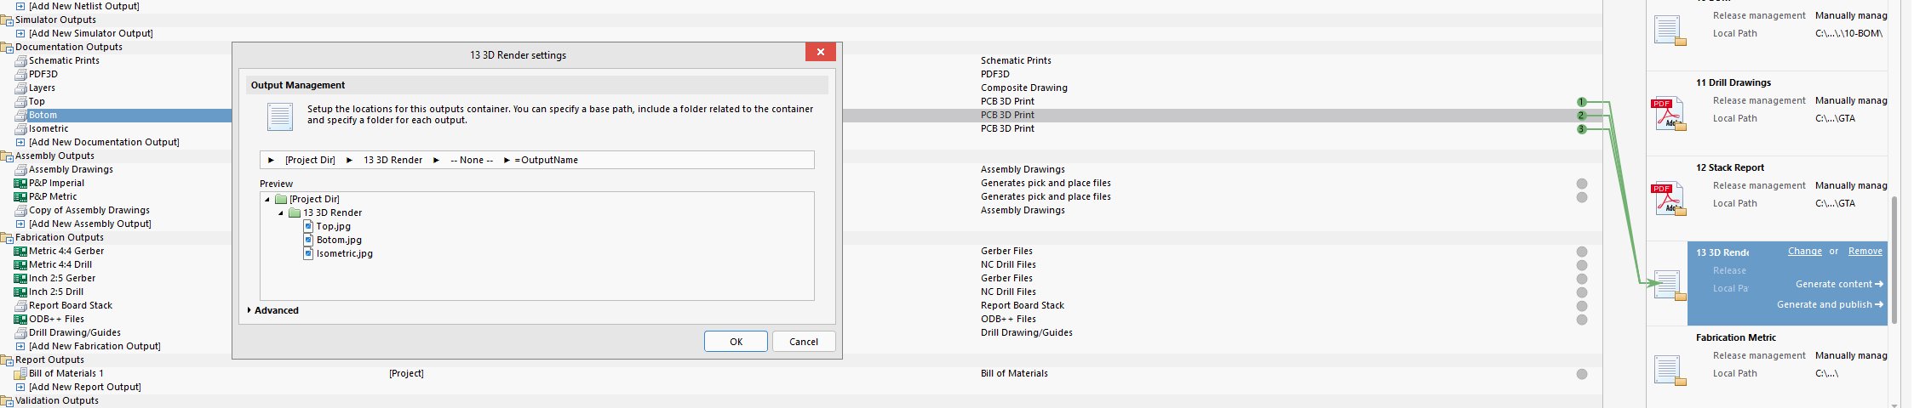The image size is (1914, 408).
Task: Click Generate and publish link
Action: click(1830, 305)
